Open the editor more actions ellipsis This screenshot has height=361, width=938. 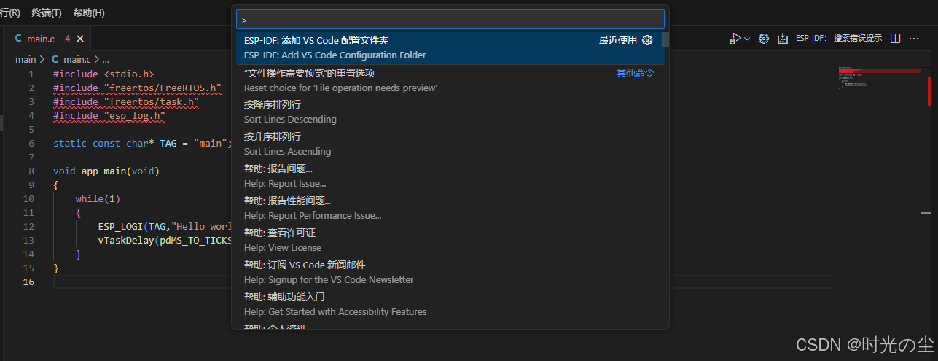click(914, 39)
